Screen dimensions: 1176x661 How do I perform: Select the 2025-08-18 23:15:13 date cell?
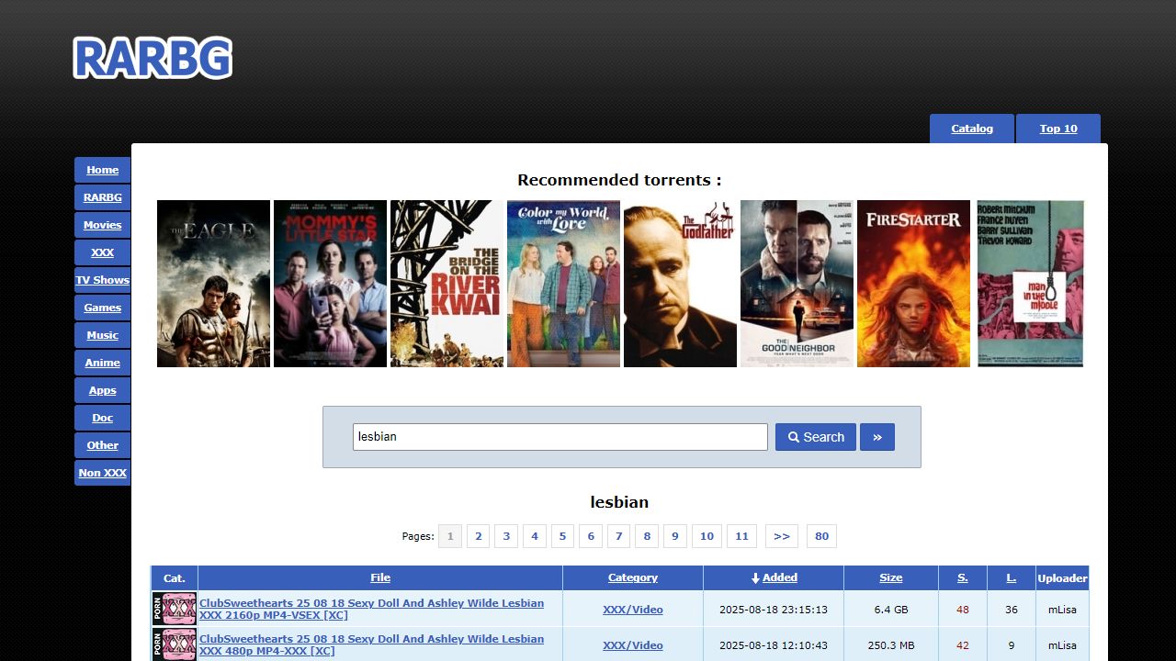774,610
